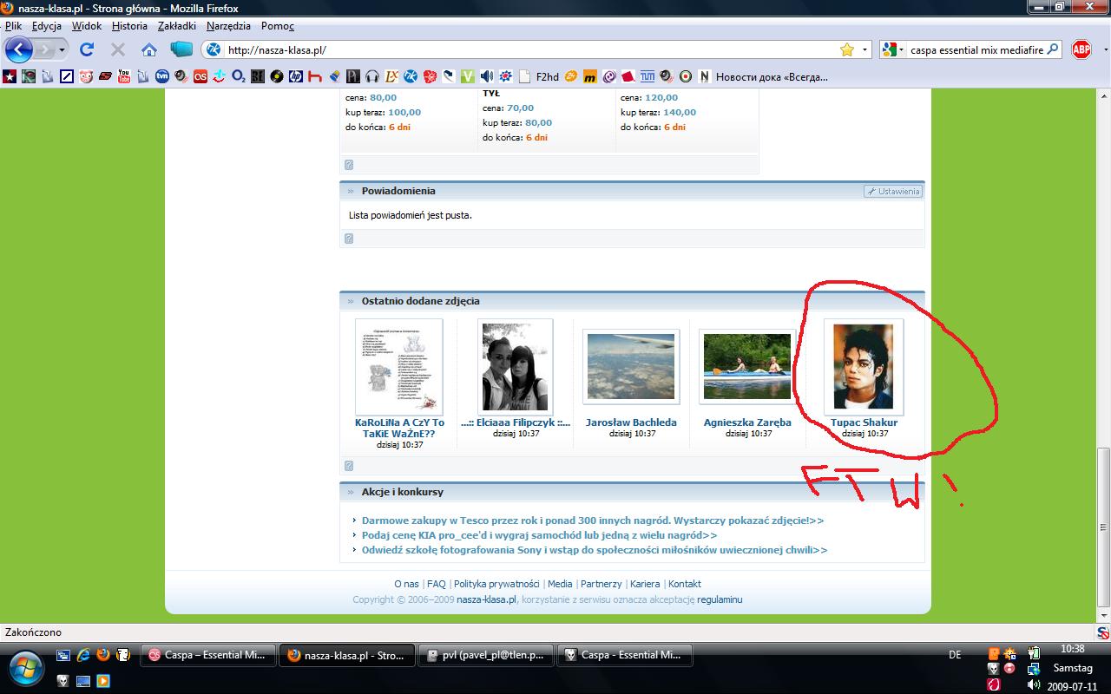Open the Tupac Shakur photo thumbnail

[x=863, y=367]
